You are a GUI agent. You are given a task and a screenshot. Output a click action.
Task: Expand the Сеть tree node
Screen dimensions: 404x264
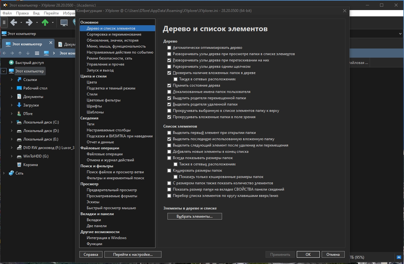pyautogui.click(x=4, y=173)
